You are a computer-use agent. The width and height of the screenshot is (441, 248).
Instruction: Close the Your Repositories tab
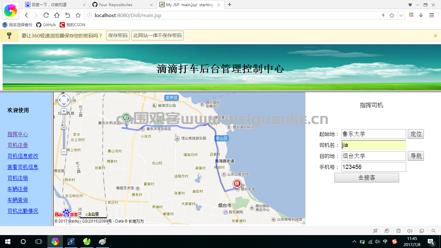tap(151, 5)
